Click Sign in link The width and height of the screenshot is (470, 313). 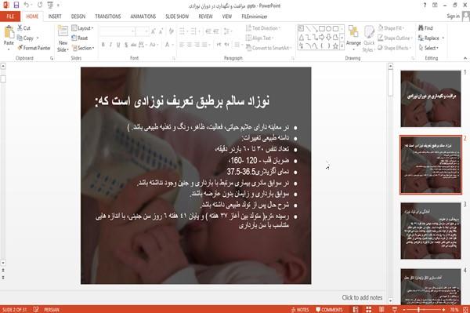[x=453, y=16]
